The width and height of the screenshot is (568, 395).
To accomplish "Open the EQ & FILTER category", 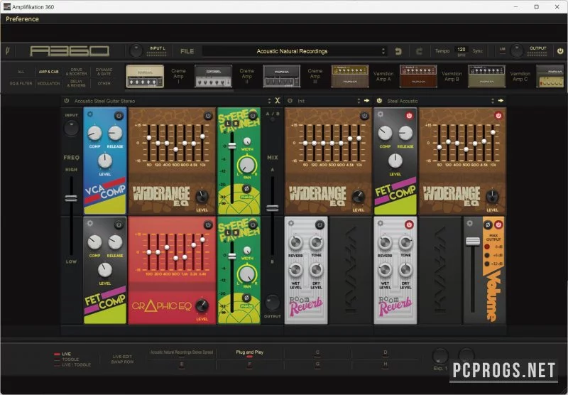I will point(21,83).
